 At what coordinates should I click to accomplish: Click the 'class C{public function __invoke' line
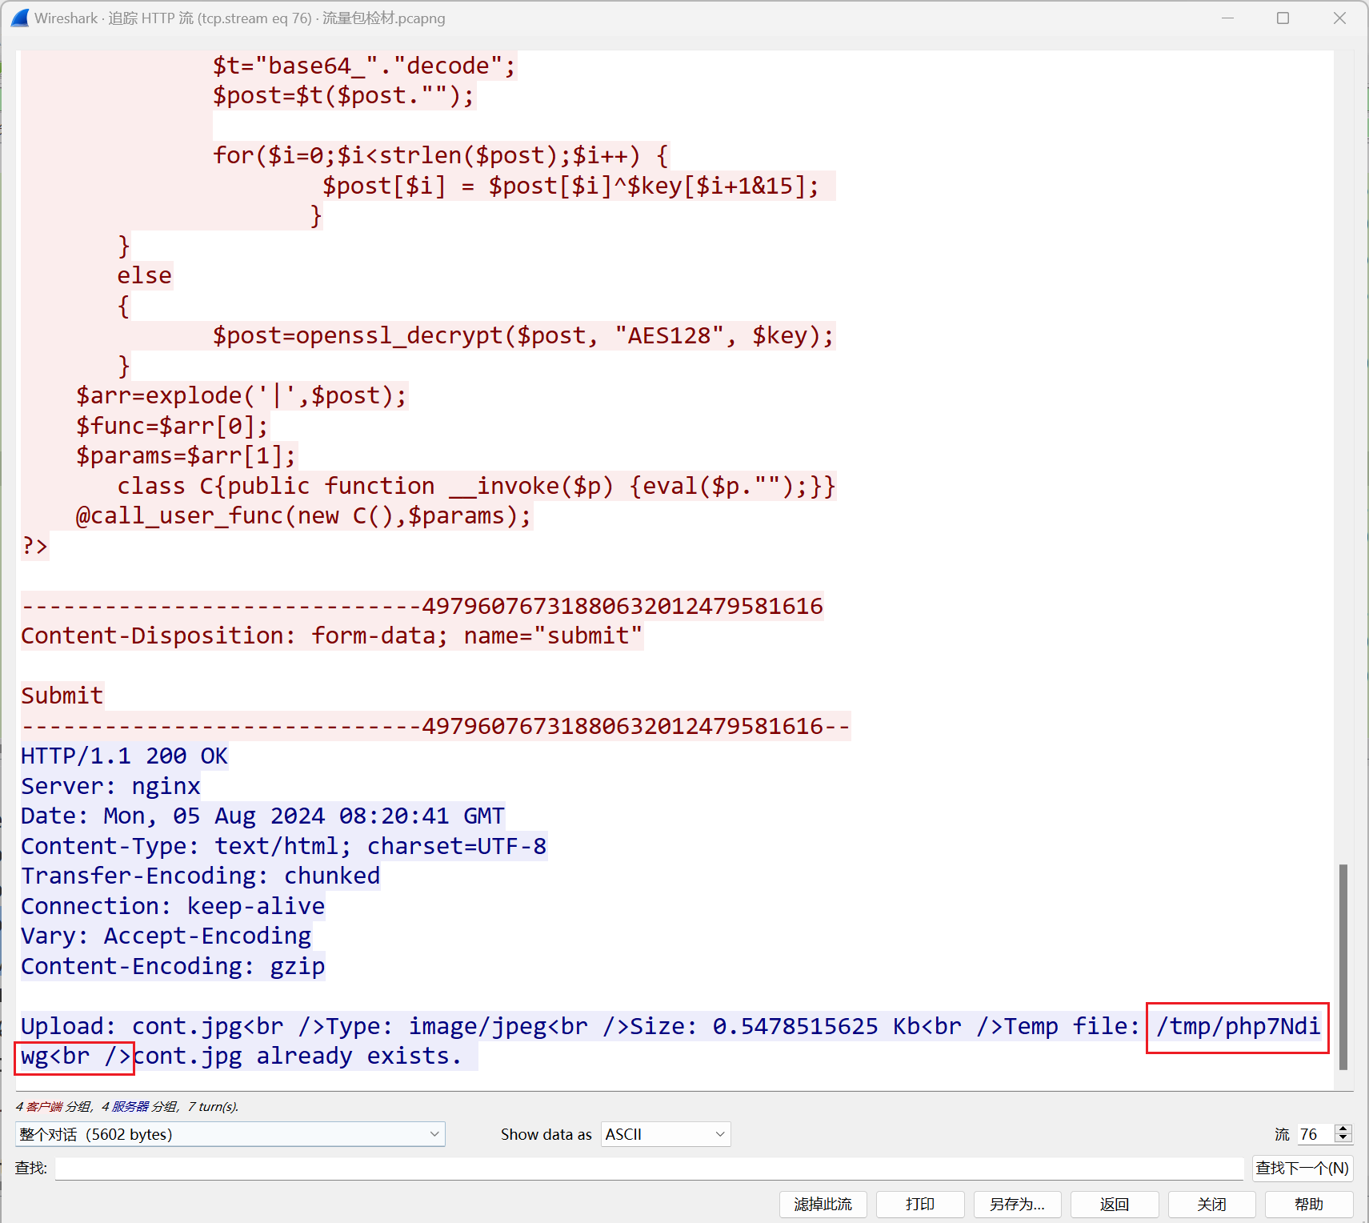pos(476,486)
